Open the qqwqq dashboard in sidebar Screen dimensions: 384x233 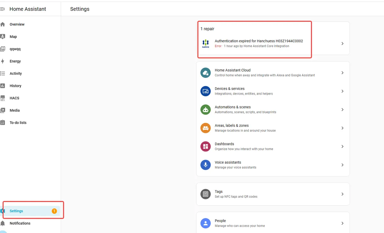pyautogui.click(x=30, y=49)
